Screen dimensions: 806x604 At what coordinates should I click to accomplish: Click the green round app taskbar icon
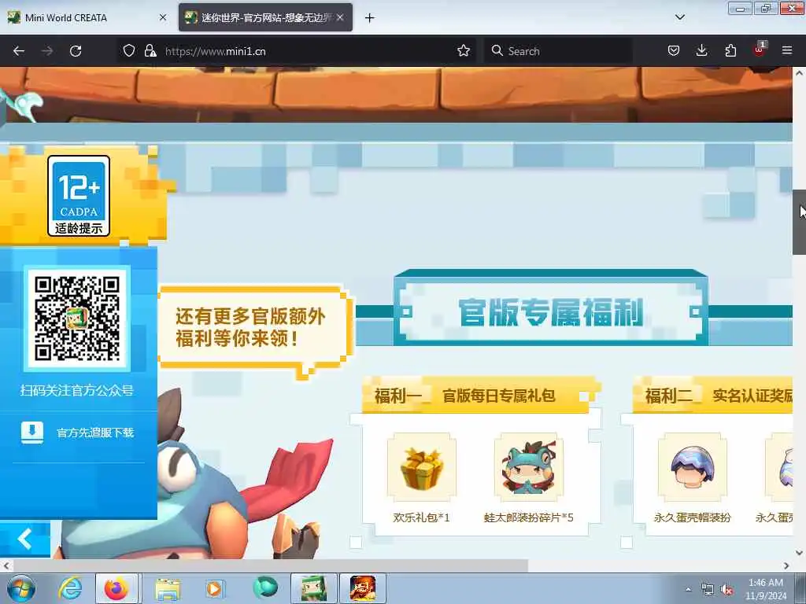[x=265, y=588]
